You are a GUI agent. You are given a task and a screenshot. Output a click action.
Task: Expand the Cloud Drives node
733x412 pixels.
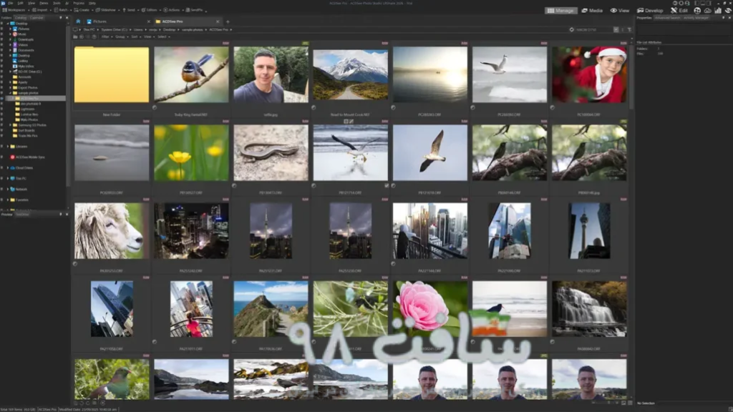click(x=7, y=167)
